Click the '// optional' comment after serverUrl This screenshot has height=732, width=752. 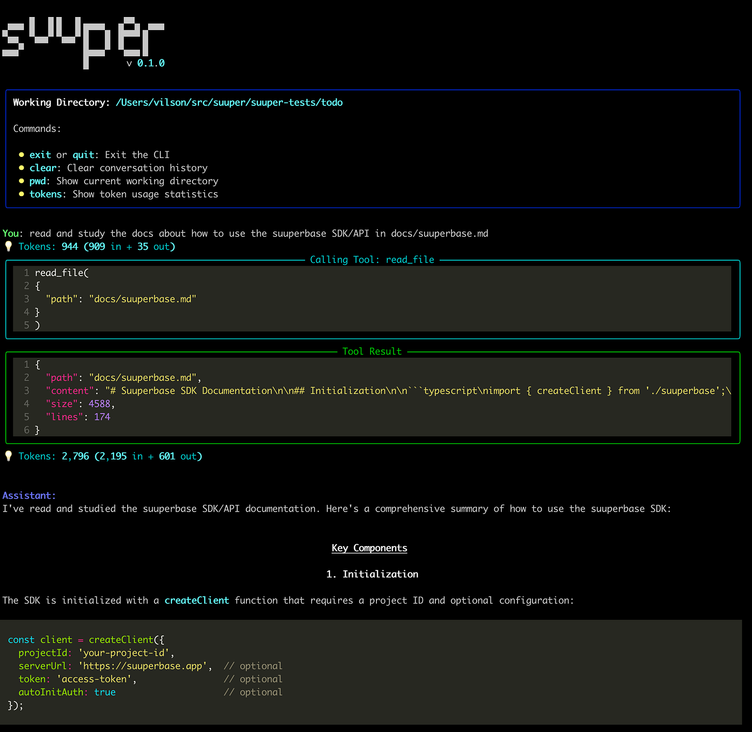(253, 666)
